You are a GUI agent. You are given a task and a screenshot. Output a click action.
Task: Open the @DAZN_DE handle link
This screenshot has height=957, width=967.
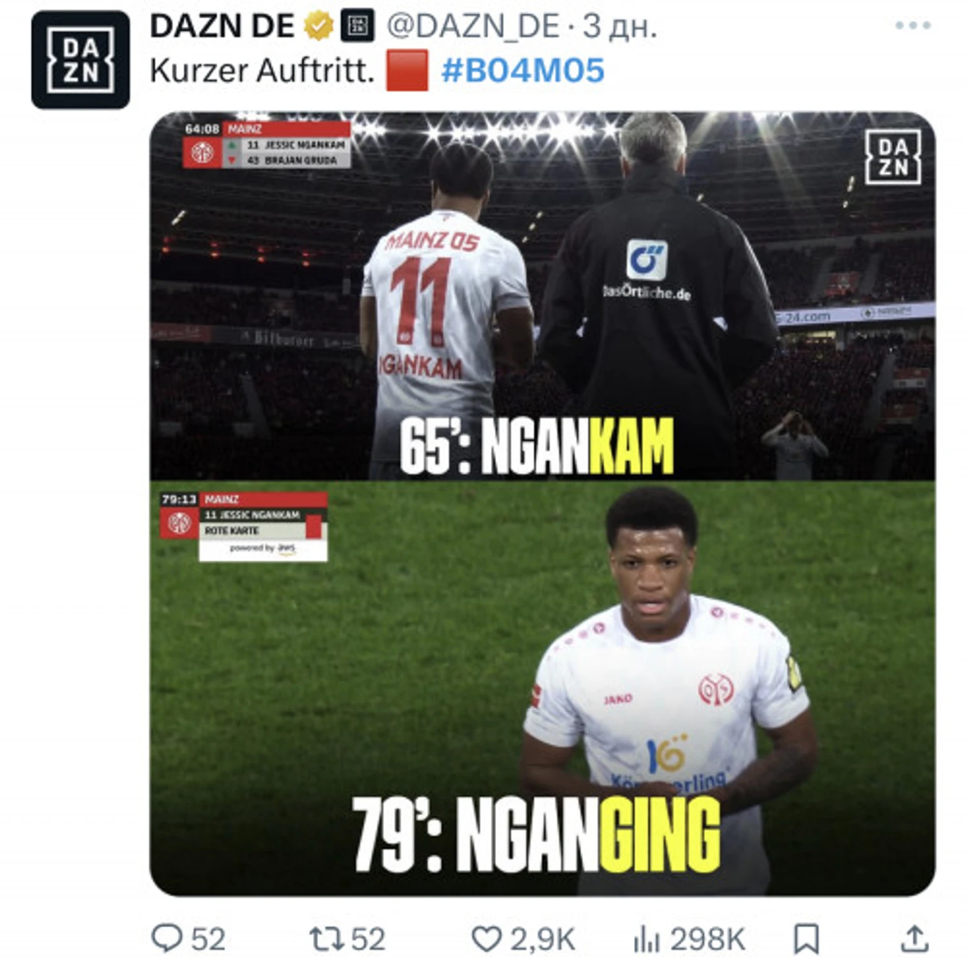(474, 26)
